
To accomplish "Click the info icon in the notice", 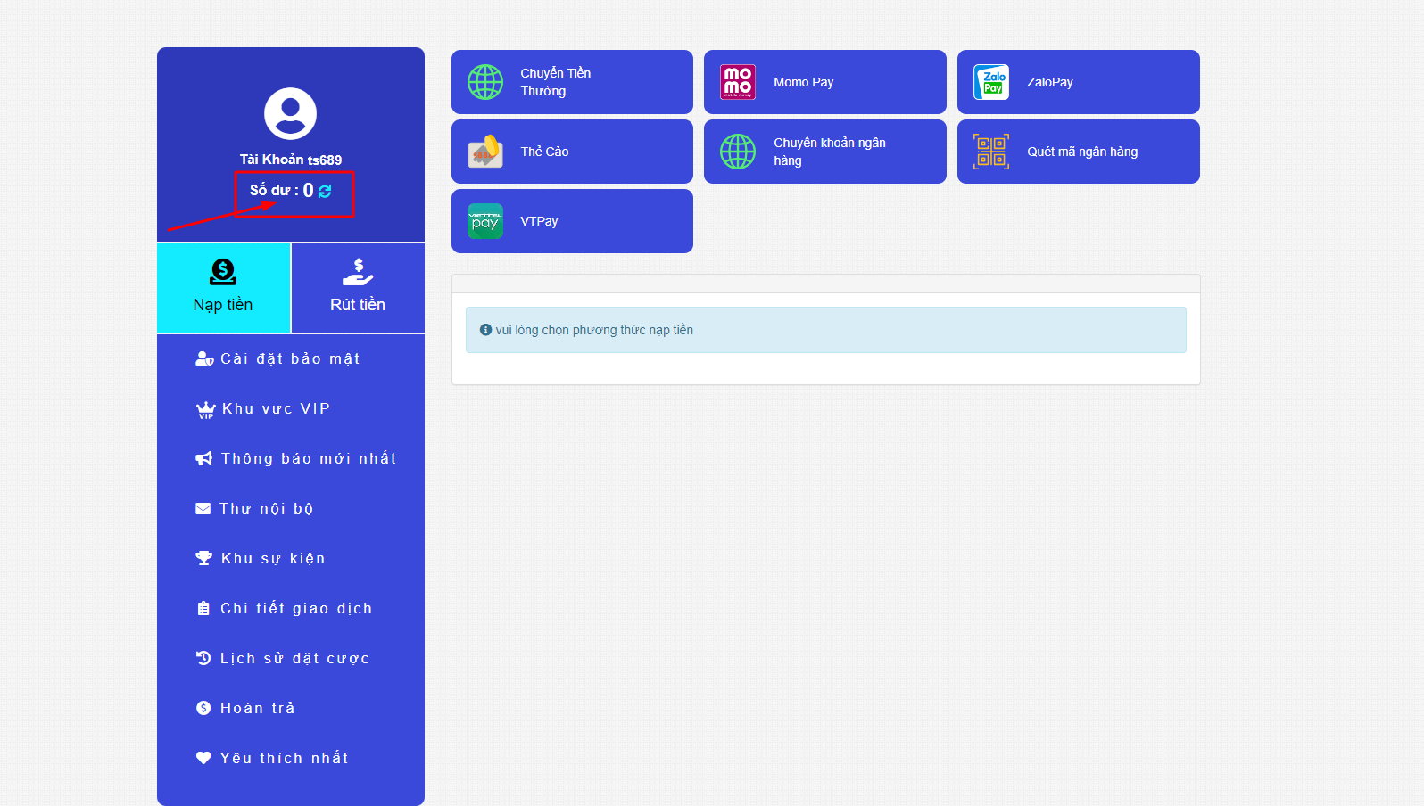I will click(486, 330).
